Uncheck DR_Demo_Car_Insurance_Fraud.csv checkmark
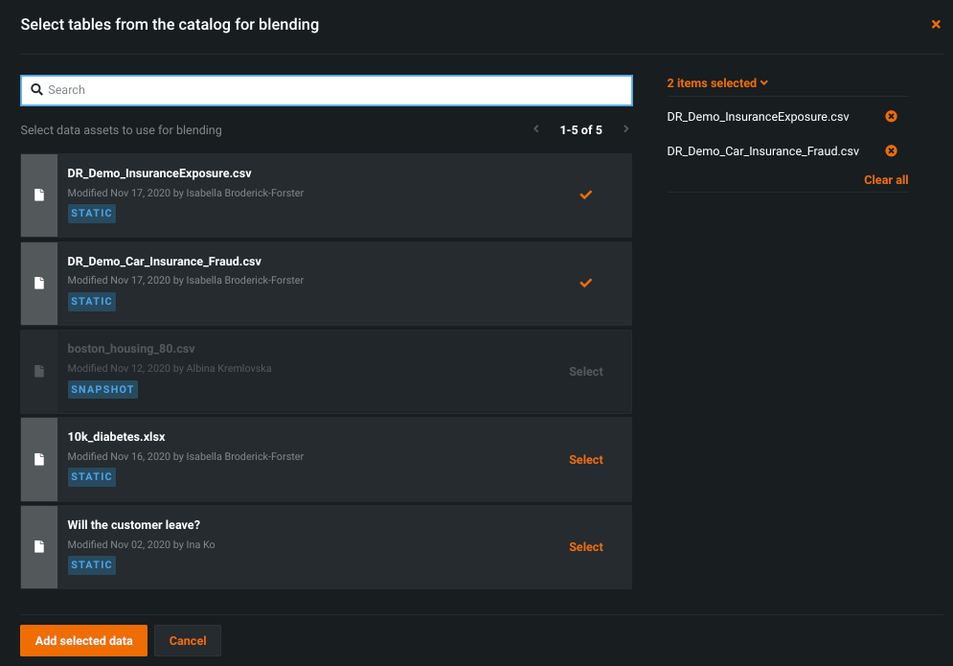The width and height of the screenshot is (953, 666). pyautogui.click(x=585, y=283)
